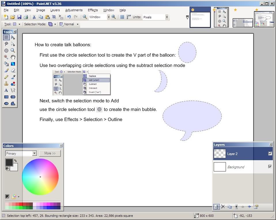The width and height of the screenshot is (276, 220).
Task: Select the Rectangle shape tool
Action: point(6,97)
